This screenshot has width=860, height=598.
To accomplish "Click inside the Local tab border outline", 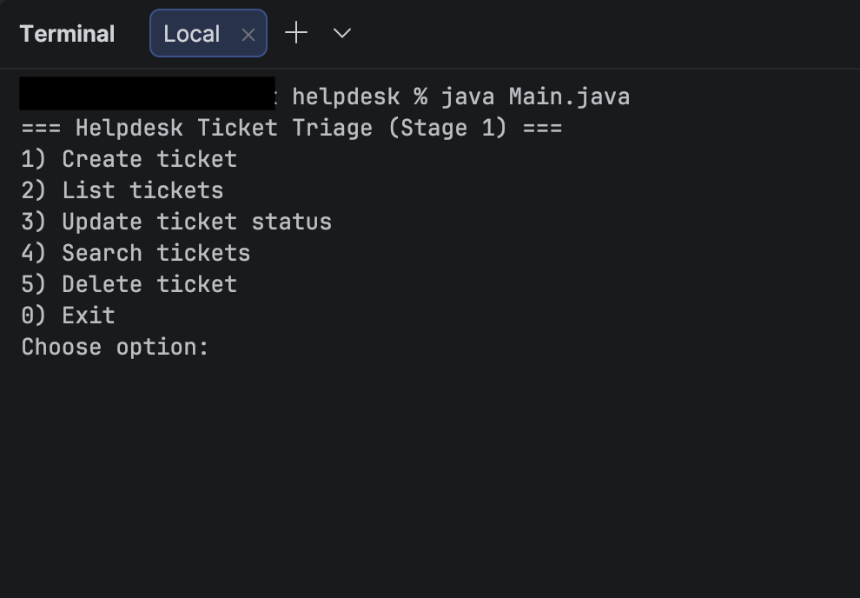I will pos(191,33).
